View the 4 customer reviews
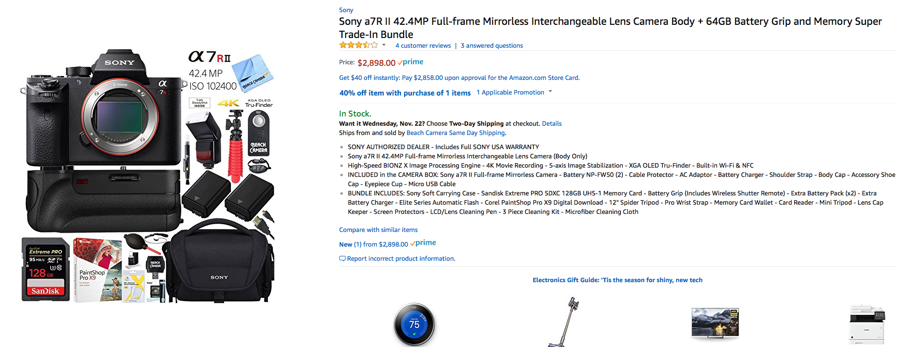Image resolution: width=903 pixels, height=347 pixels. pyautogui.click(x=423, y=45)
